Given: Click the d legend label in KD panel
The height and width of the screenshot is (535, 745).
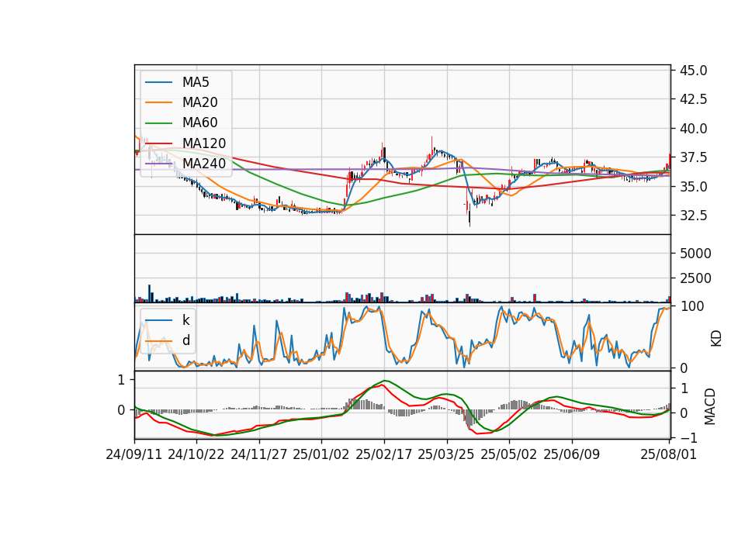Looking at the screenshot, I should [x=186, y=340].
